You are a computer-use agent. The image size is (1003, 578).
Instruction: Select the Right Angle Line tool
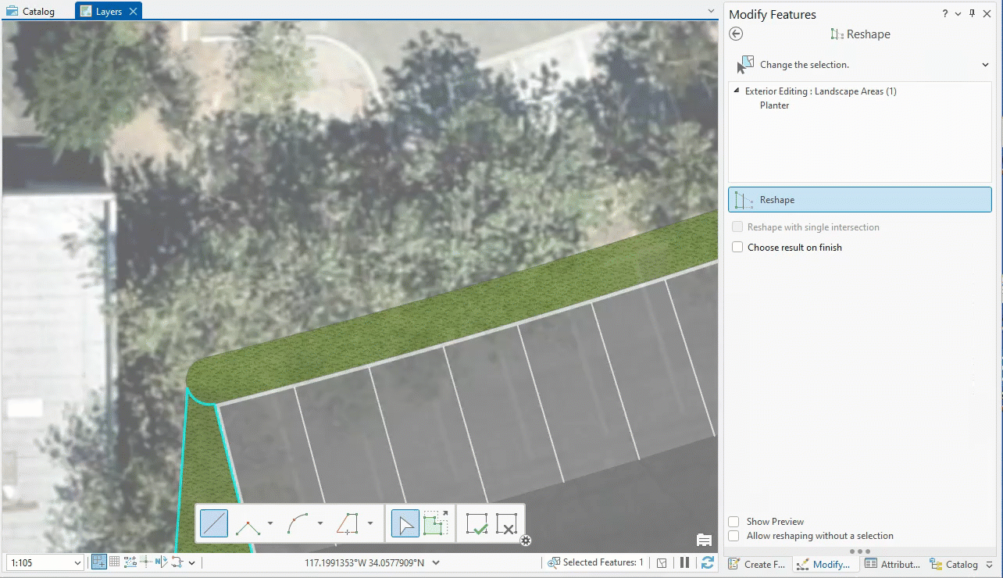click(x=248, y=523)
